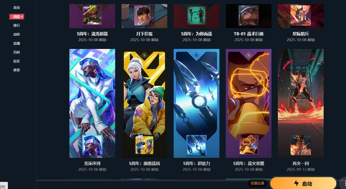Click the 区服互通 label button
The width and height of the screenshot is (346, 189).
258,183
